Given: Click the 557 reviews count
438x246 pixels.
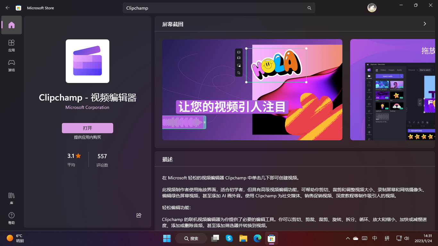Looking at the screenshot, I should pos(102,156).
